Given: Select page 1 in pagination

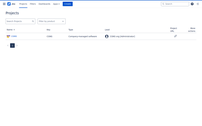Looking at the screenshot, I should [x=12, y=45].
